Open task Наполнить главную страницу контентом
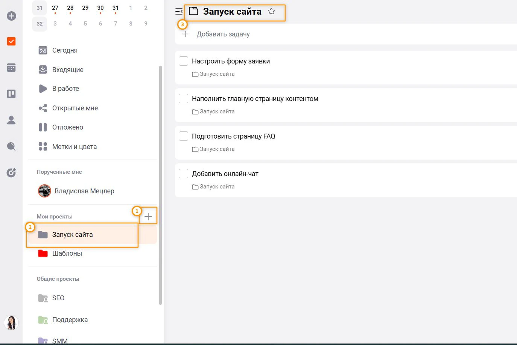 255,99
